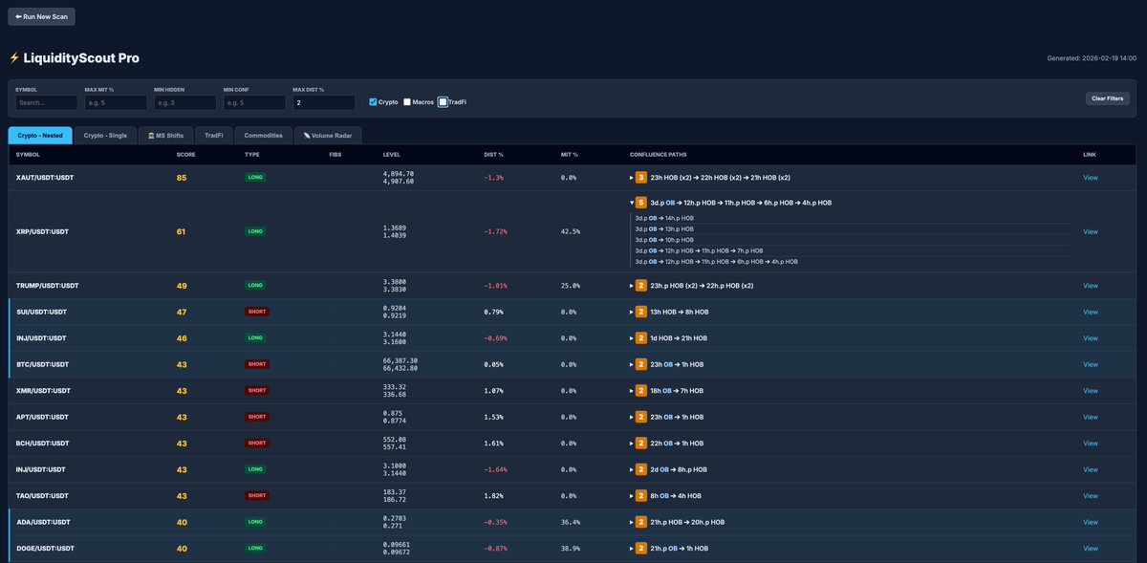Click the SHORT badge on SUI/USDT:USDT row
Screen dimensions: 1147x563
[x=257, y=312]
